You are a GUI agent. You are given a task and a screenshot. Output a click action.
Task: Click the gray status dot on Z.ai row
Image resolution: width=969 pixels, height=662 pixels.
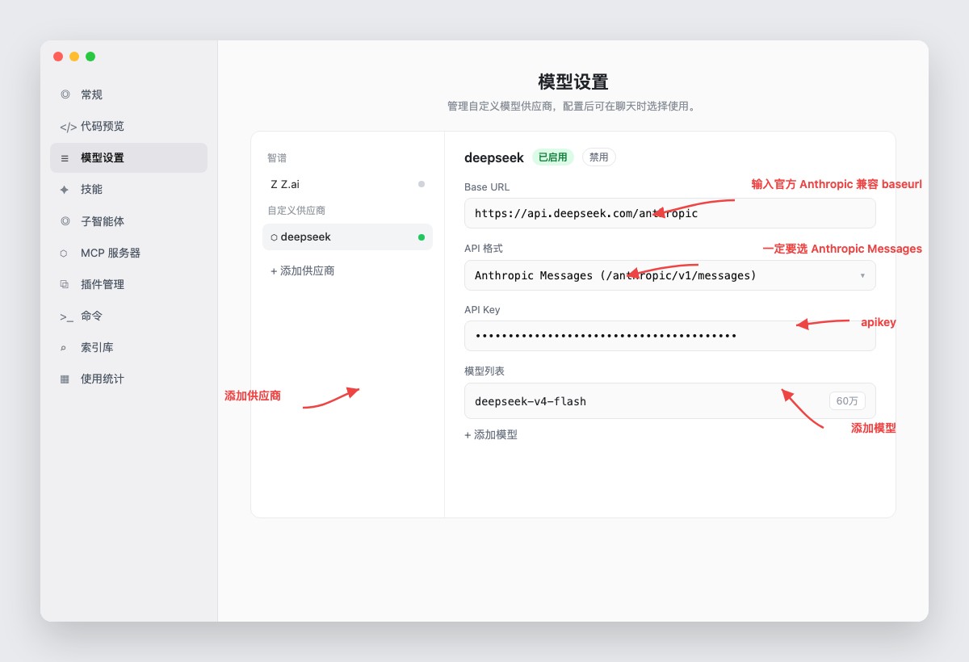(x=422, y=184)
